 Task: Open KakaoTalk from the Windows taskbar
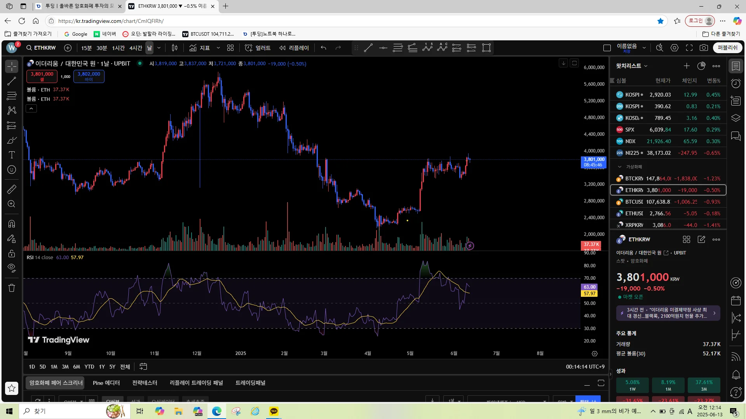[274, 411]
